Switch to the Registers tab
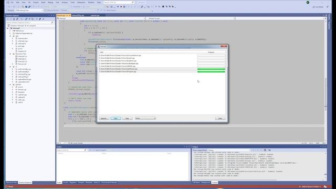336x189 pixels. click(x=73, y=183)
